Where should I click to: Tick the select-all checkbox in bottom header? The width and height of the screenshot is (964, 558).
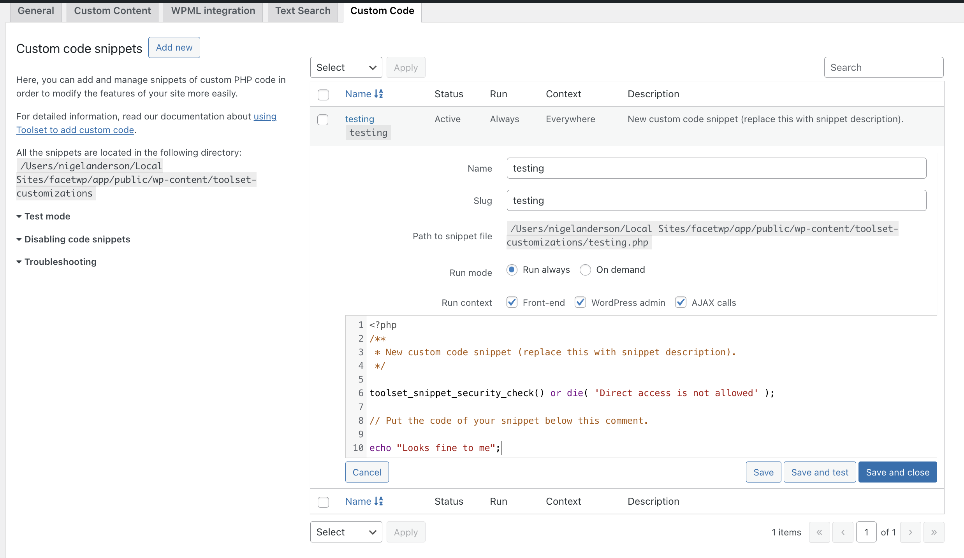323,502
